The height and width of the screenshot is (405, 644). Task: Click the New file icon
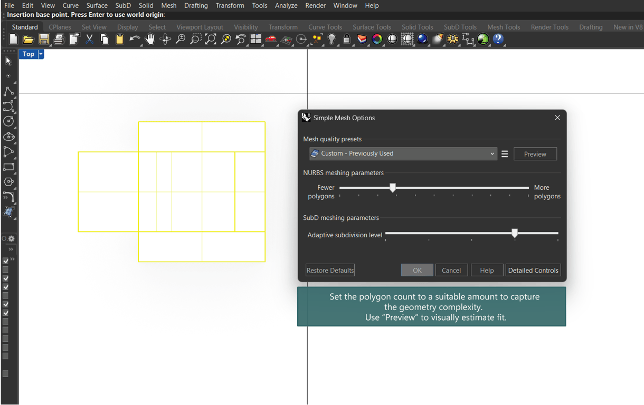pos(13,39)
